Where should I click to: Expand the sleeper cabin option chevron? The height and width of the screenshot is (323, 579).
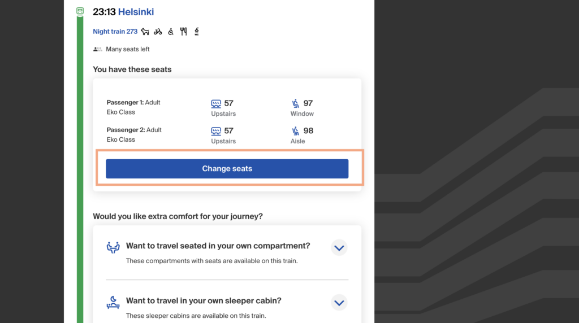point(339,303)
